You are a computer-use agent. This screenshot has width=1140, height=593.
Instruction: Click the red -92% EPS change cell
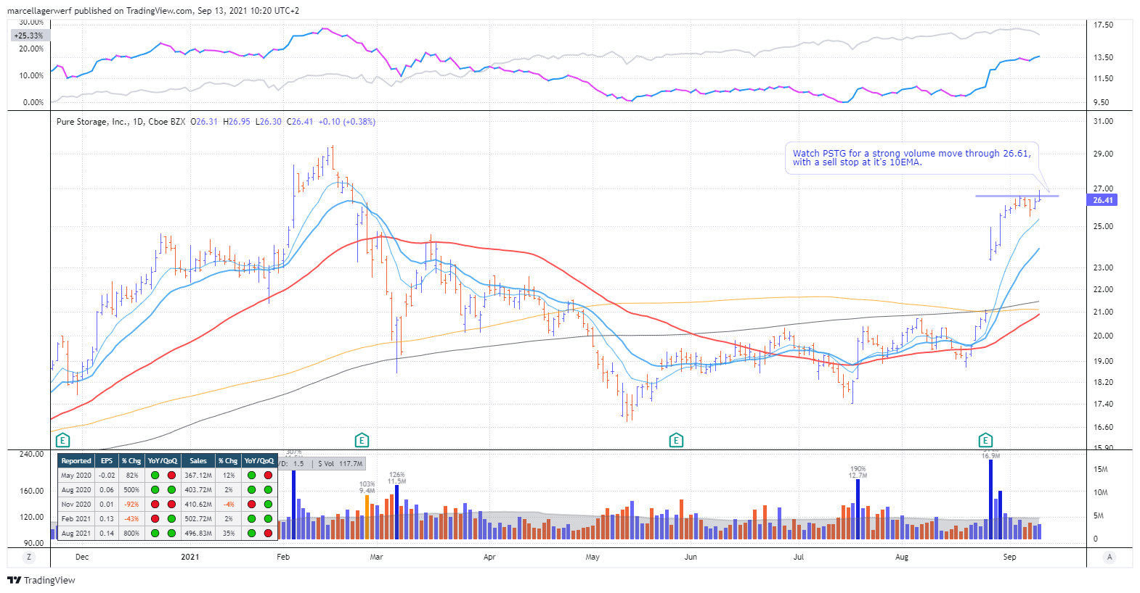pos(131,505)
